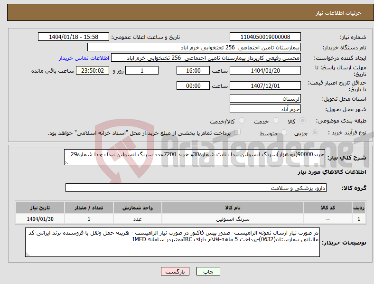The height and width of the screenshot is (284, 374).
Task: Click the عدد unit cell
Action: tap(138, 219)
